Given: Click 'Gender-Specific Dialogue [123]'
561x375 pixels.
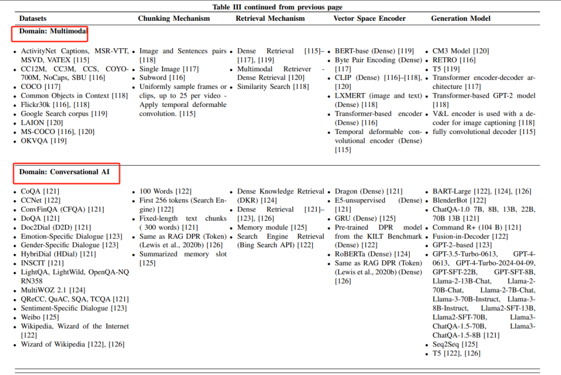Looking at the screenshot, I should pyautogui.click(x=70, y=245).
